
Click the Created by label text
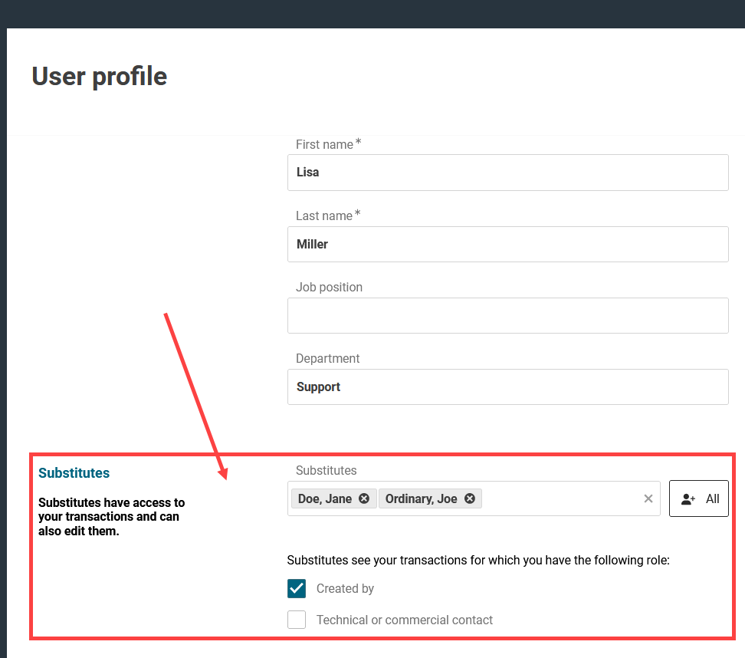[x=345, y=589]
